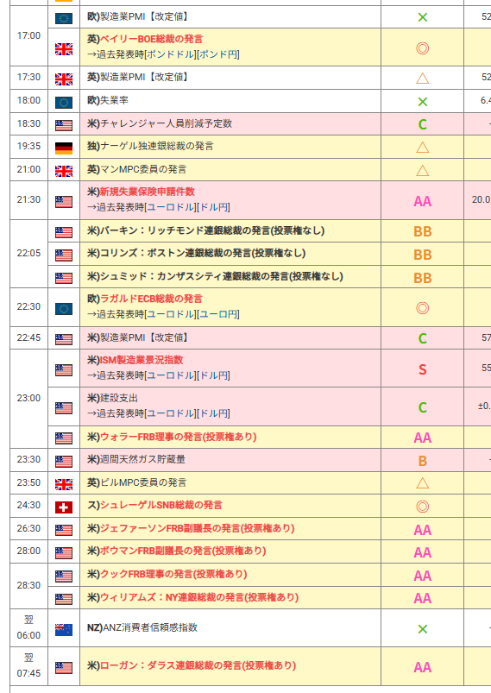
Task: Click the US flag beside ジェファーソンFRB副議長の発言
Action: [x=64, y=531]
